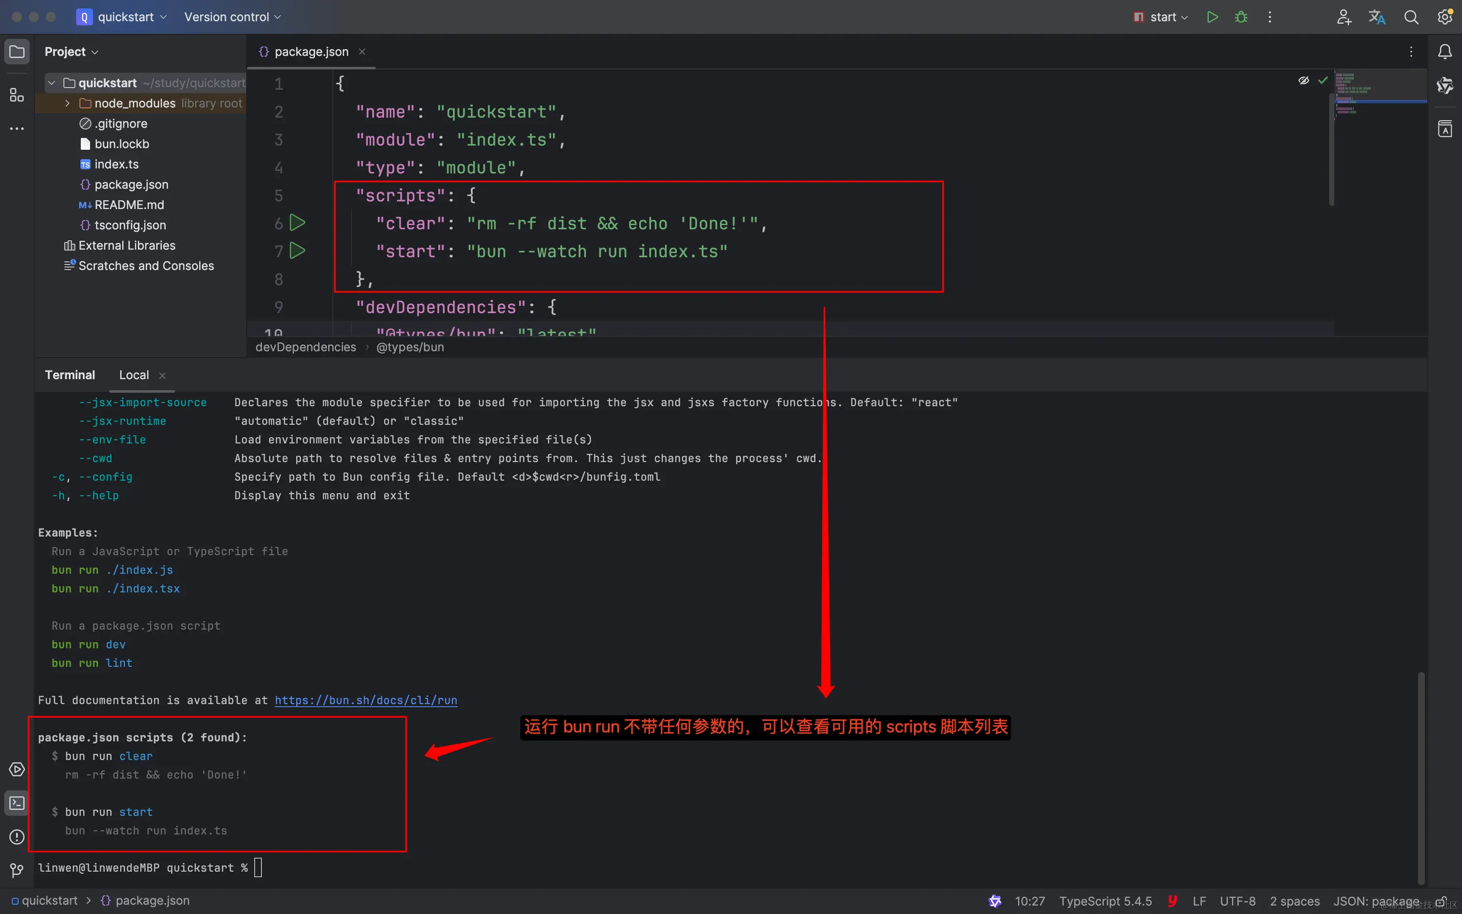Change 2 spaces indent setting

[1295, 901]
